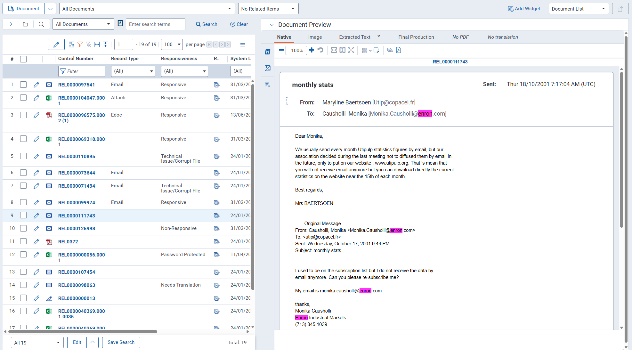Click the Clear search button
The width and height of the screenshot is (632, 350).
(239, 24)
